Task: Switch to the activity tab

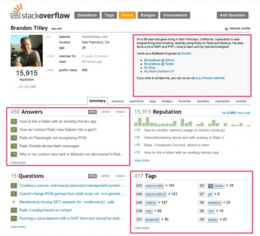Action: pos(241,101)
